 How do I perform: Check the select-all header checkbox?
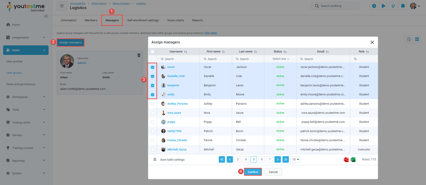coord(153,52)
